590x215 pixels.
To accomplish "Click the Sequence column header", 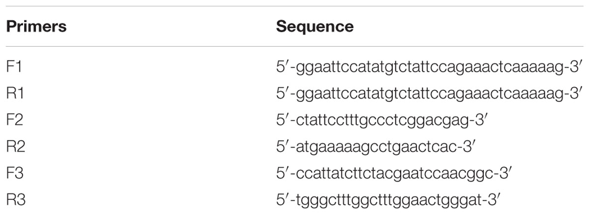I will pyautogui.click(x=315, y=27).
